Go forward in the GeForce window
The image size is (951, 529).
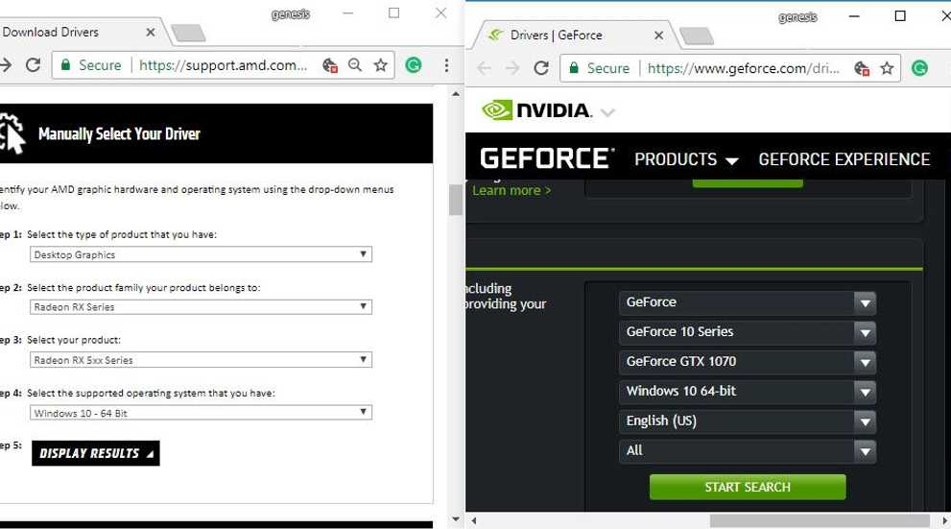click(512, 68)
